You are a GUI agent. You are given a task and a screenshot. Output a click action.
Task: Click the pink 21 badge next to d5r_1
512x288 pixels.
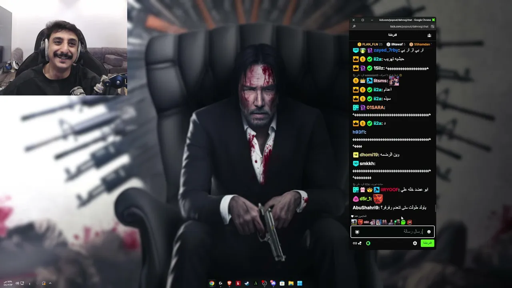tap(356, 199)
